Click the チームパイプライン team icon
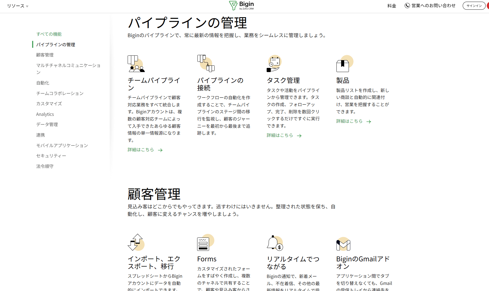This screenshot has height=291, width=489. click(x=136, y=63)
